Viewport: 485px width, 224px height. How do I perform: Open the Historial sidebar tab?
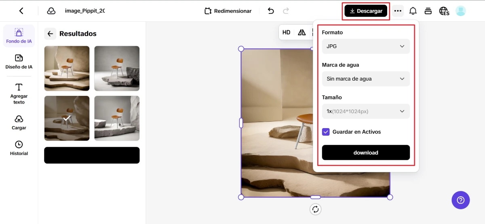click(19, 148)
